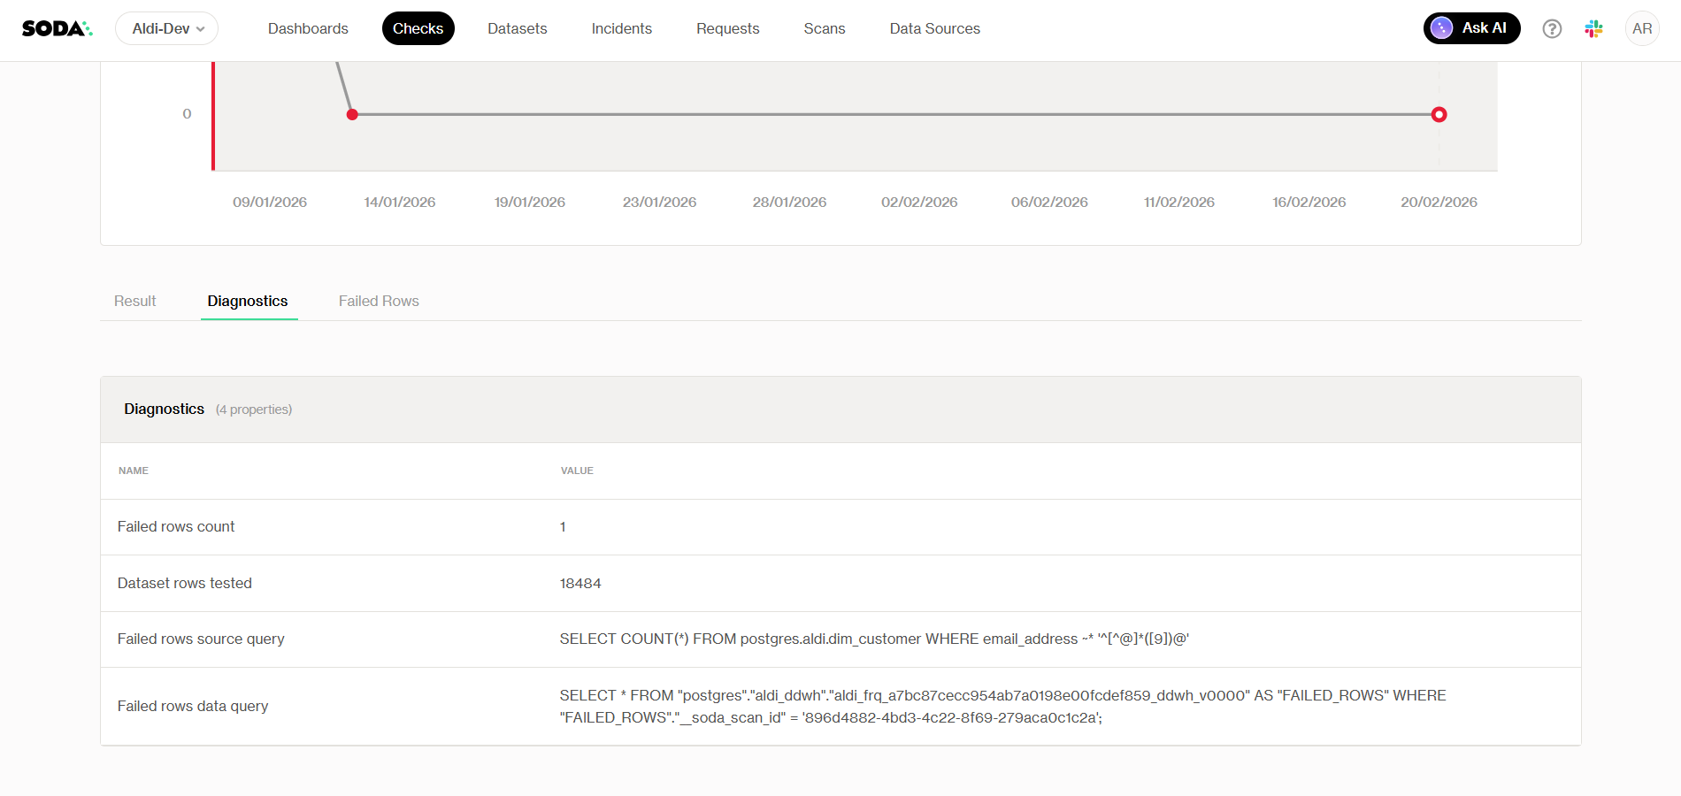Expand the Aldi-Dev environment dropdown

coord(167,28)
